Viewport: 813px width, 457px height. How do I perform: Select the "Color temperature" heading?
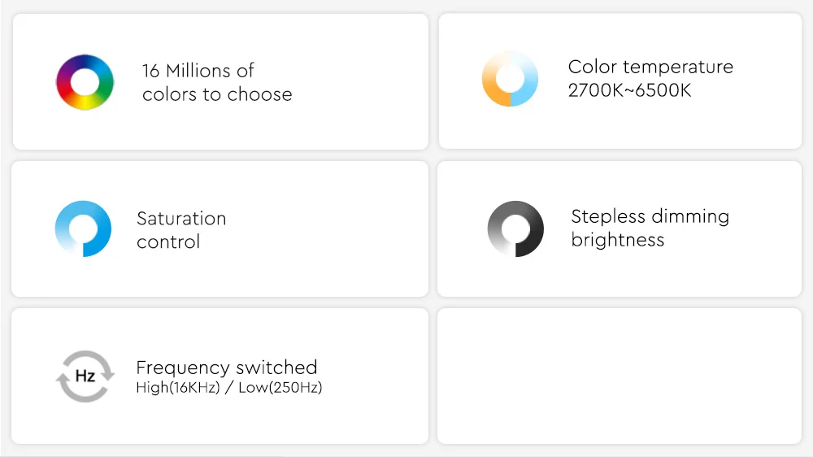[650, 67]
